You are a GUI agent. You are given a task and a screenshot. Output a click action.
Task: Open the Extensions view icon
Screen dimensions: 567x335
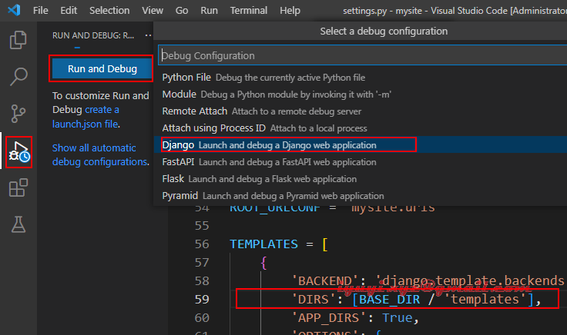click(x=18, y=188)
